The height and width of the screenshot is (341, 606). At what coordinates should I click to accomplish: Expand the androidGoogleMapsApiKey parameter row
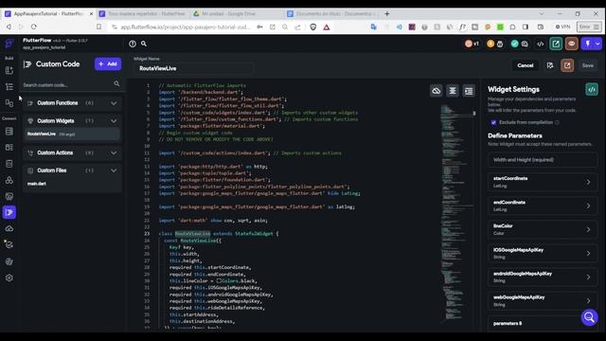(543, 278)
